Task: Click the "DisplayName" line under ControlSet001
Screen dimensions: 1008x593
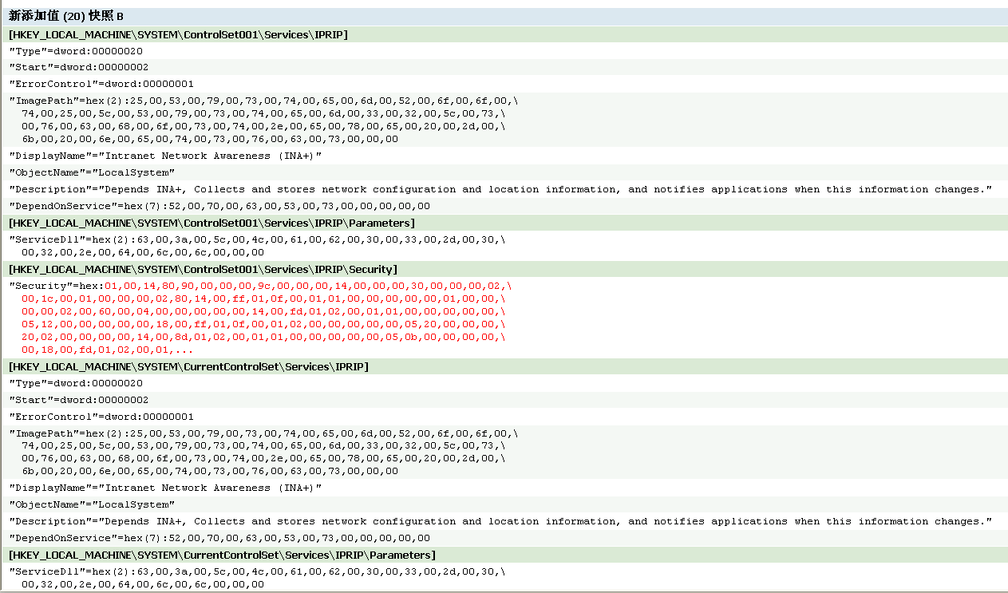Action: click(165, 156)
